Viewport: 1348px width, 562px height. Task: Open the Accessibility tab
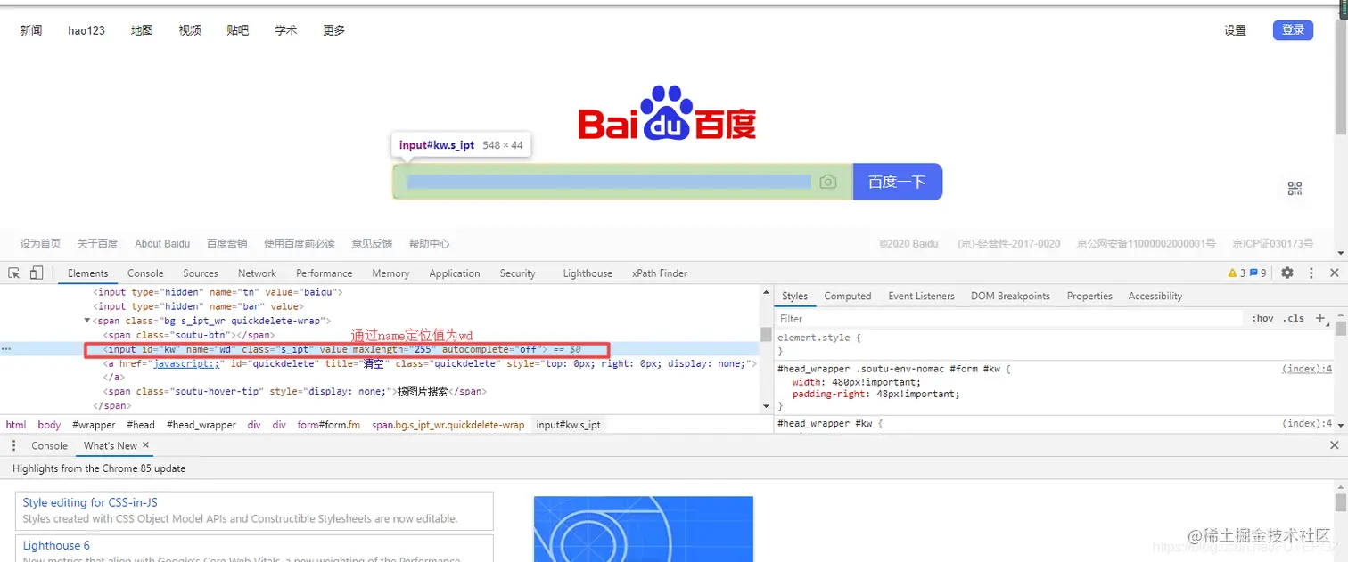pyautogui.click(x=1155, y=296)
